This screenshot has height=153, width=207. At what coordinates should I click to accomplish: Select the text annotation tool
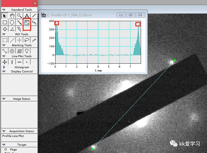[x=27, y=15]
